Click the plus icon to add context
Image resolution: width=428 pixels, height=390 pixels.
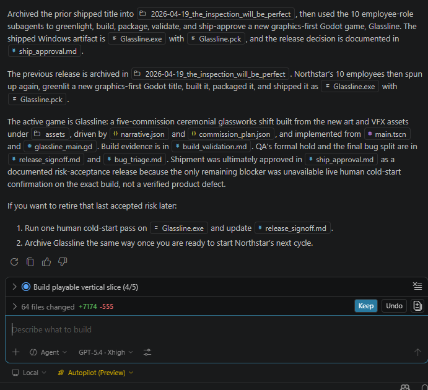coord(15,352)
